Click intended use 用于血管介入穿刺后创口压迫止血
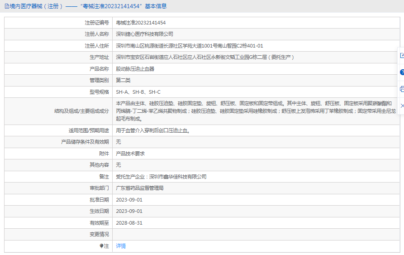 [153, 130]
